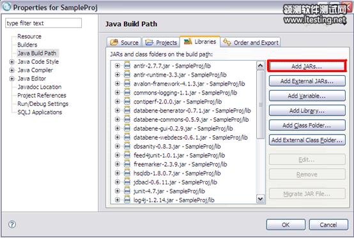Image resolution: width=354 pixels, height=238 pixels.
Task: Select Java Build Path tree item
Action: (37, 53)
